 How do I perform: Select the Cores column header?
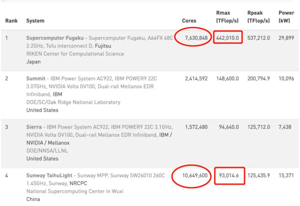click(x=189, y=21)
